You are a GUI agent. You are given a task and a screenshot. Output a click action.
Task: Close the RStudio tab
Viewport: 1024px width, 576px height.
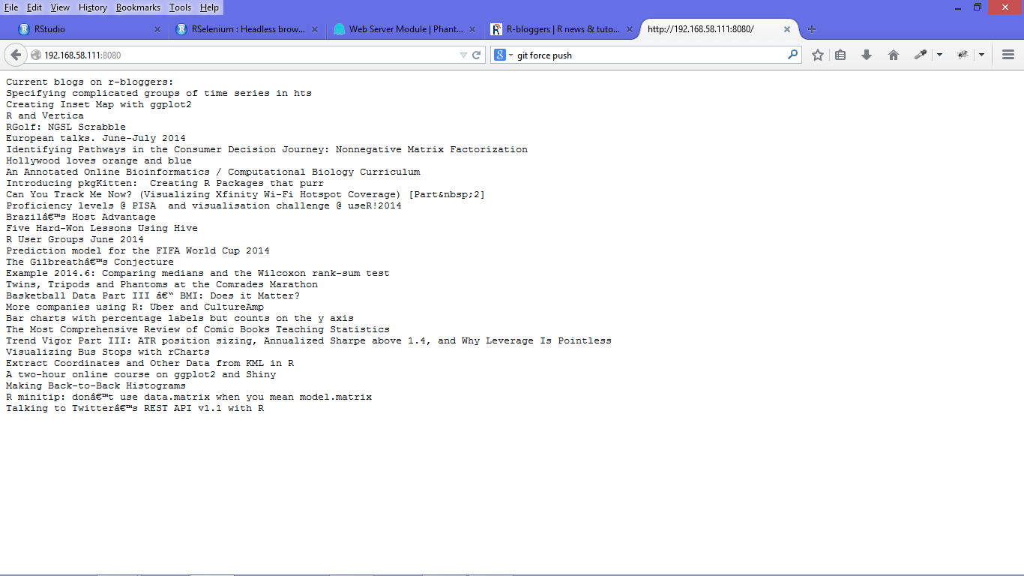tap(157, 29)
